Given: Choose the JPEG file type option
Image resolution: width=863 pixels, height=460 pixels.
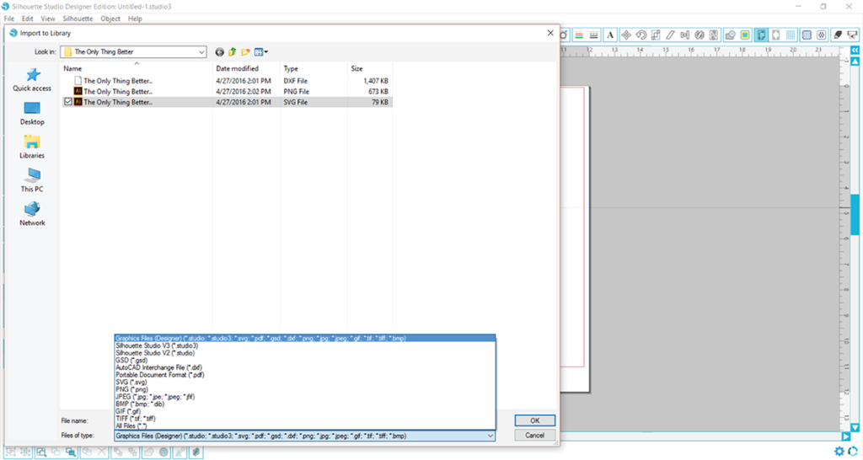Looking at the screenshot, I should (x=155, y=397).
